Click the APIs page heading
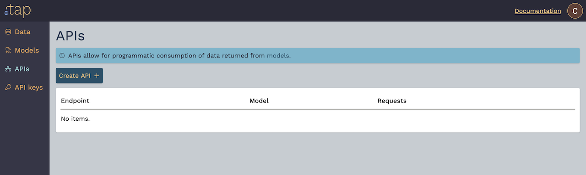Image resolution: width=586 pixels, height=175 pixels. click(71, 36)
